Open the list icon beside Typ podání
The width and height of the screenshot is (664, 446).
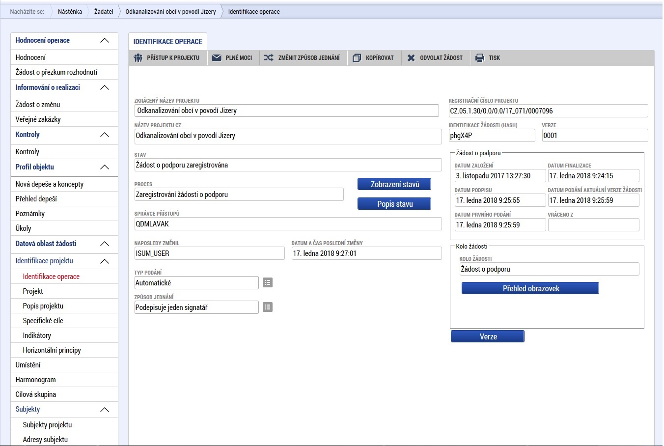(268, 282)
